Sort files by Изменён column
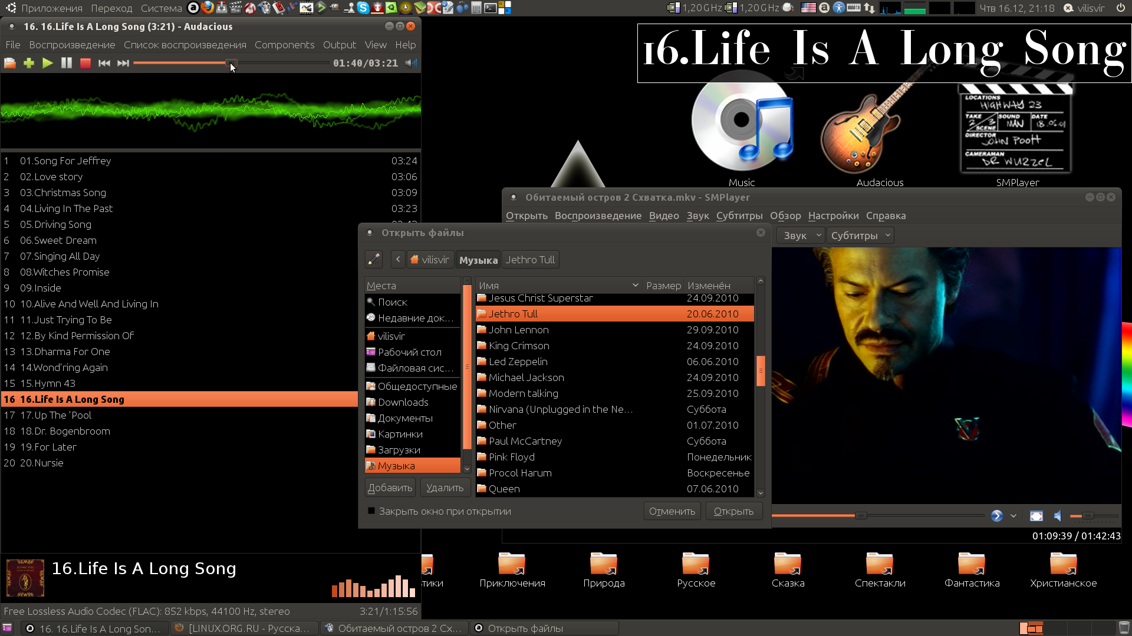 point(718,286)
